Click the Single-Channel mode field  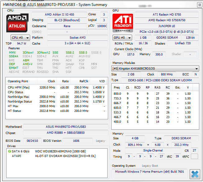[153, 151]
